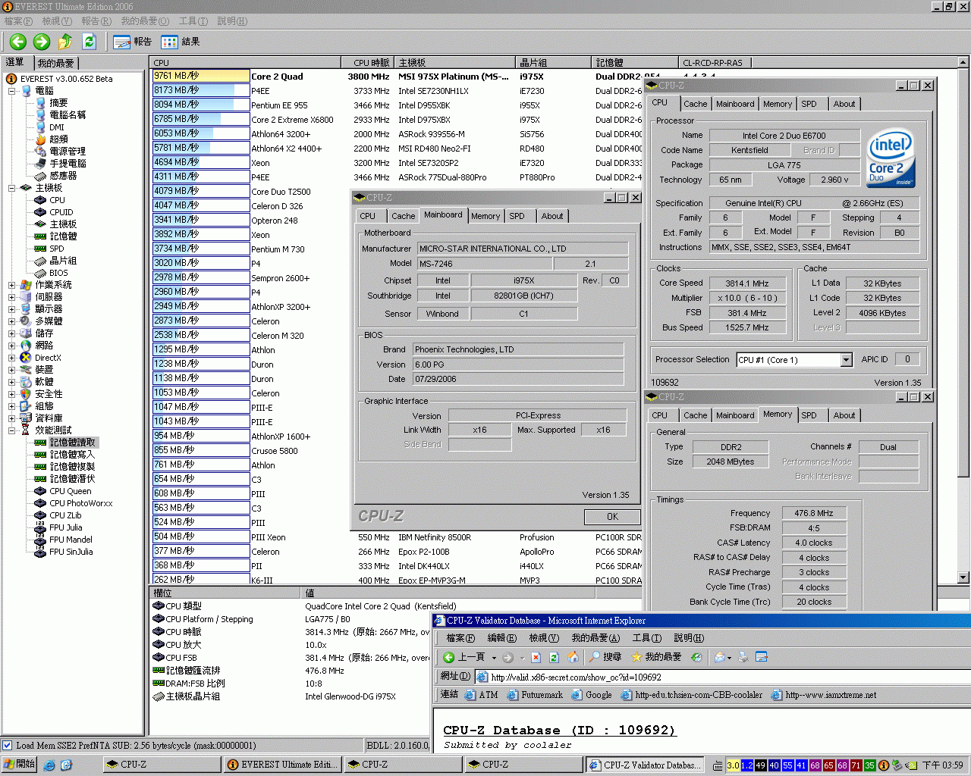Switch to EVEREST Ultimate Edition taskbar button

pos(281,765)
